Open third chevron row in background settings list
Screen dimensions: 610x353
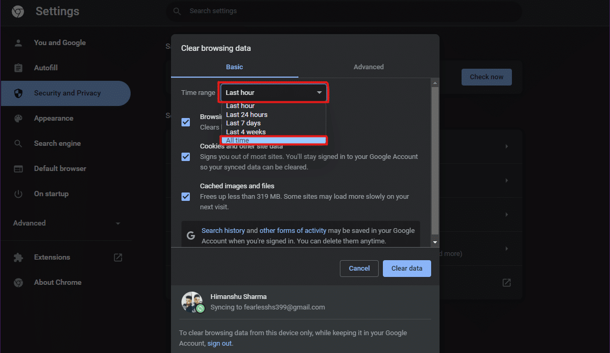507,215
